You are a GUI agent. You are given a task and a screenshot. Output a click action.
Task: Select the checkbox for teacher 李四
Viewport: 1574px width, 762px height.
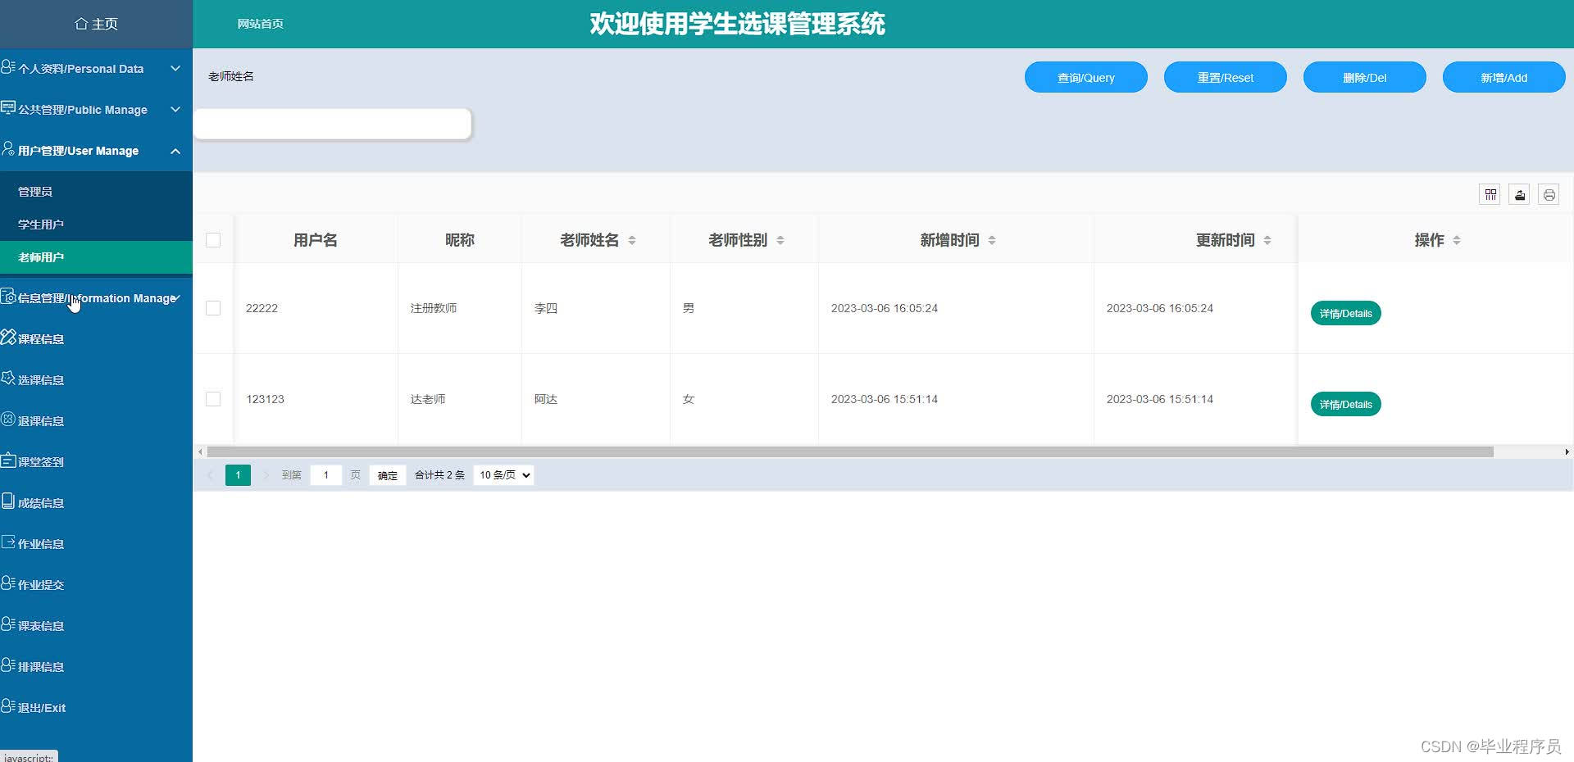213,308
